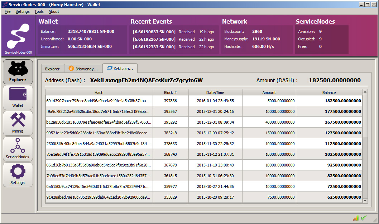Open the About menu
Image resolution: width=379 pixels, height=224 pixels.
click(x=54, y=11)
